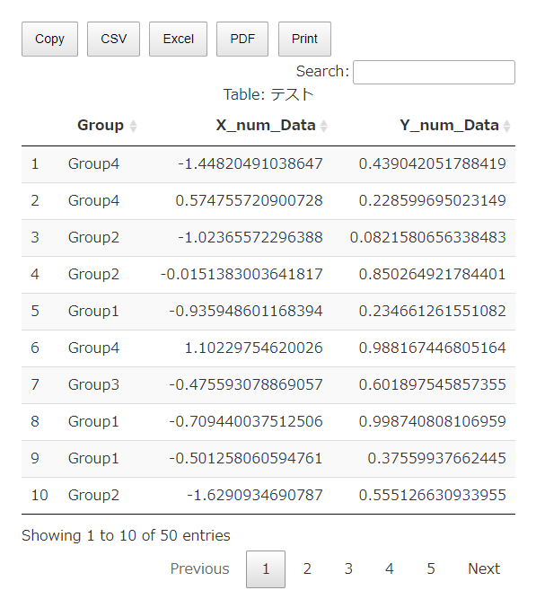Click the Previous pagination link
Image resolution: width=536 pixels, height=599 pixels.
click(199, 568)
